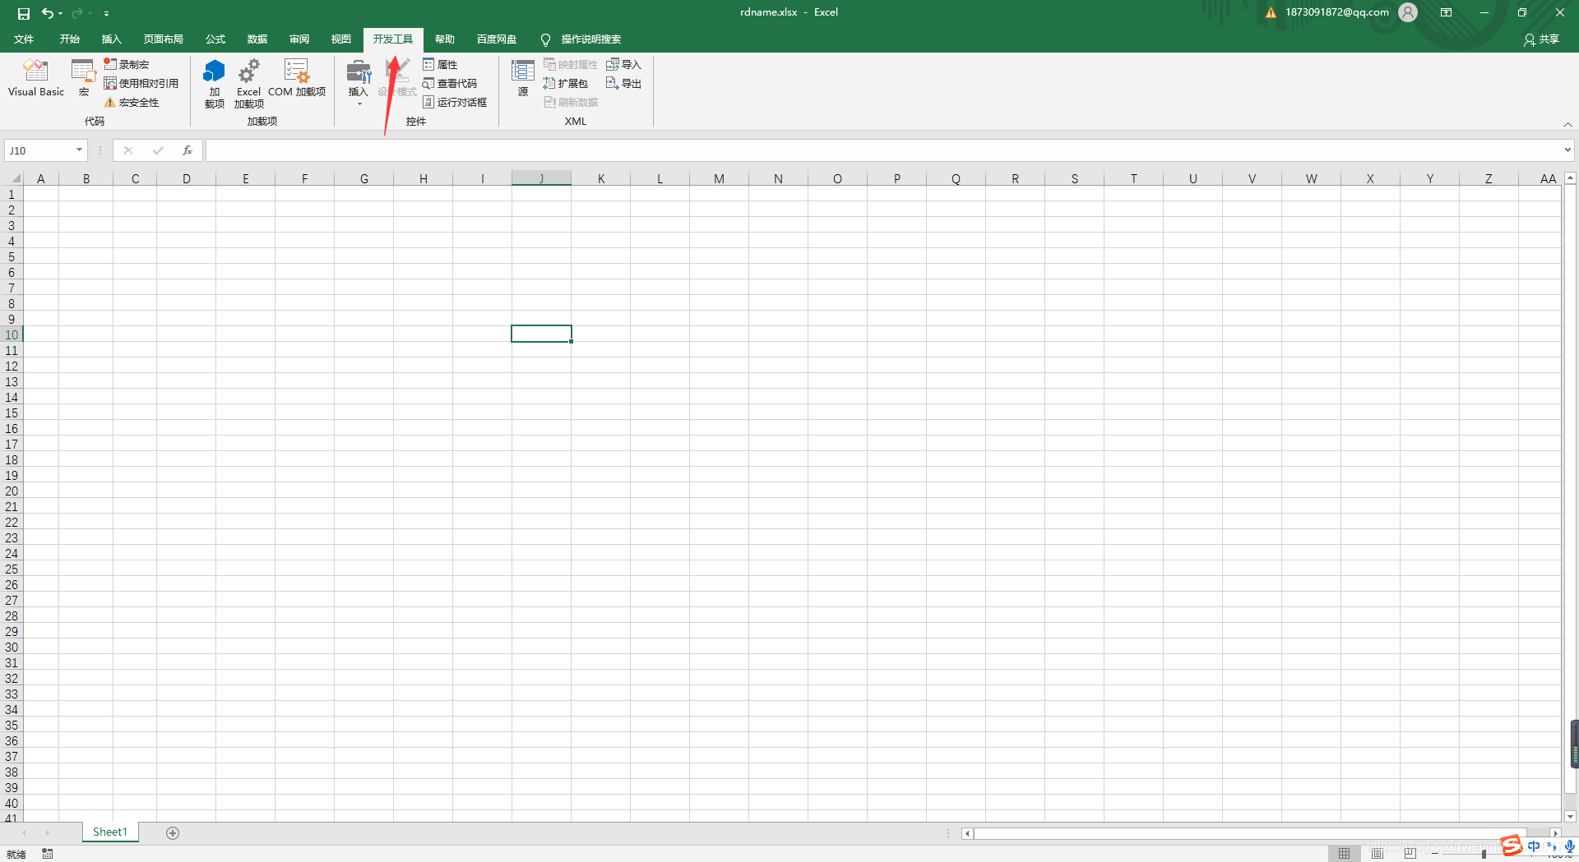Open Customize Quick Access Toolbar dropdown
Image resolution: width=1579 pixels, height=862 pixels.
click(x=106, y=13)
